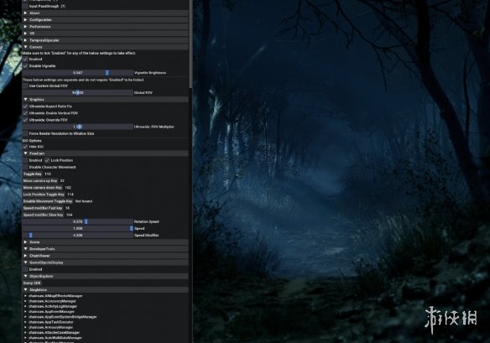Image resolution: width=490 pixels, height=343 pixels.
Task: Toggle the Hide GUI checkbox
Action: point(25,147)
